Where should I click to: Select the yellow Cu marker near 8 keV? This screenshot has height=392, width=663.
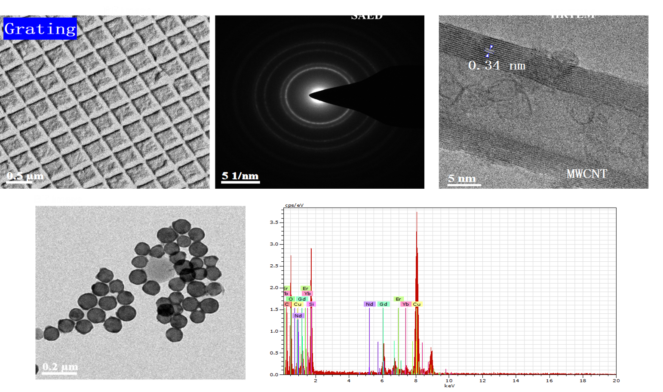point(417,304)
